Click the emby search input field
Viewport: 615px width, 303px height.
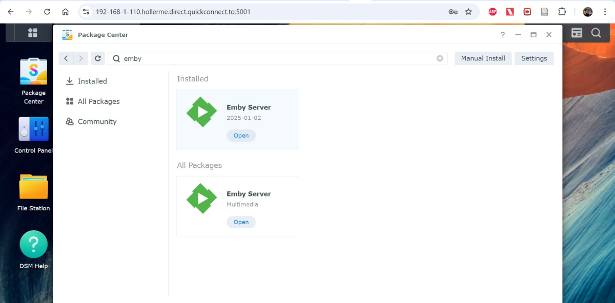click(x=277, y=58)
